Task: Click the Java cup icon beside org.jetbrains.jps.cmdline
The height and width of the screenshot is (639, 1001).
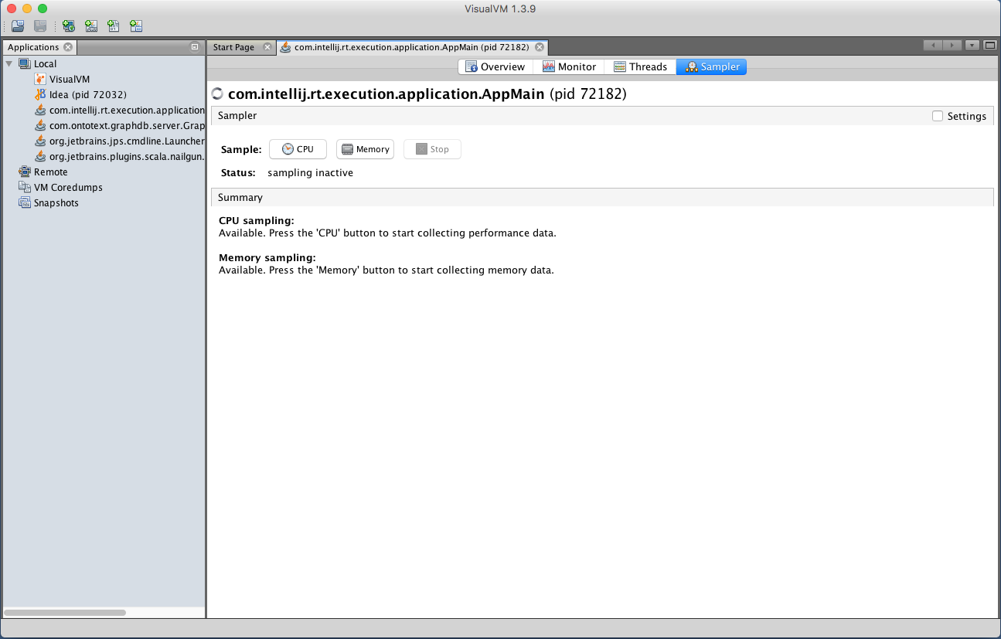Action: (x=40, y=141)
